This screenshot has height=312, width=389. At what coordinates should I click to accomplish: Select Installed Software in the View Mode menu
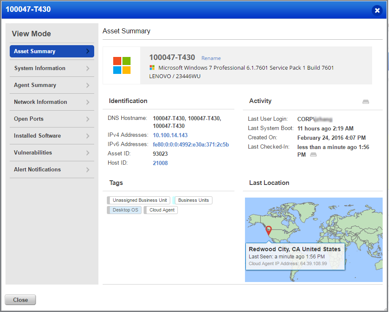pos(52,136)
